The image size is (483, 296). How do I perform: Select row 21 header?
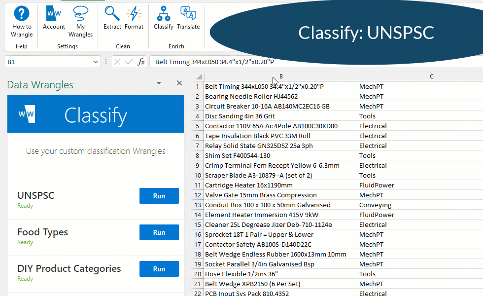pos(198,284)
